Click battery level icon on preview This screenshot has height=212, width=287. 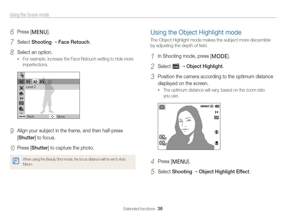click(x=217, y=106)
